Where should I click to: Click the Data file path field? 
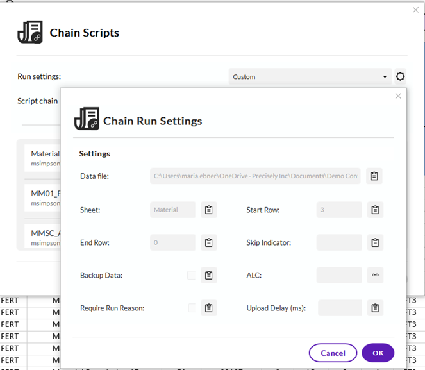coord(255,176)
